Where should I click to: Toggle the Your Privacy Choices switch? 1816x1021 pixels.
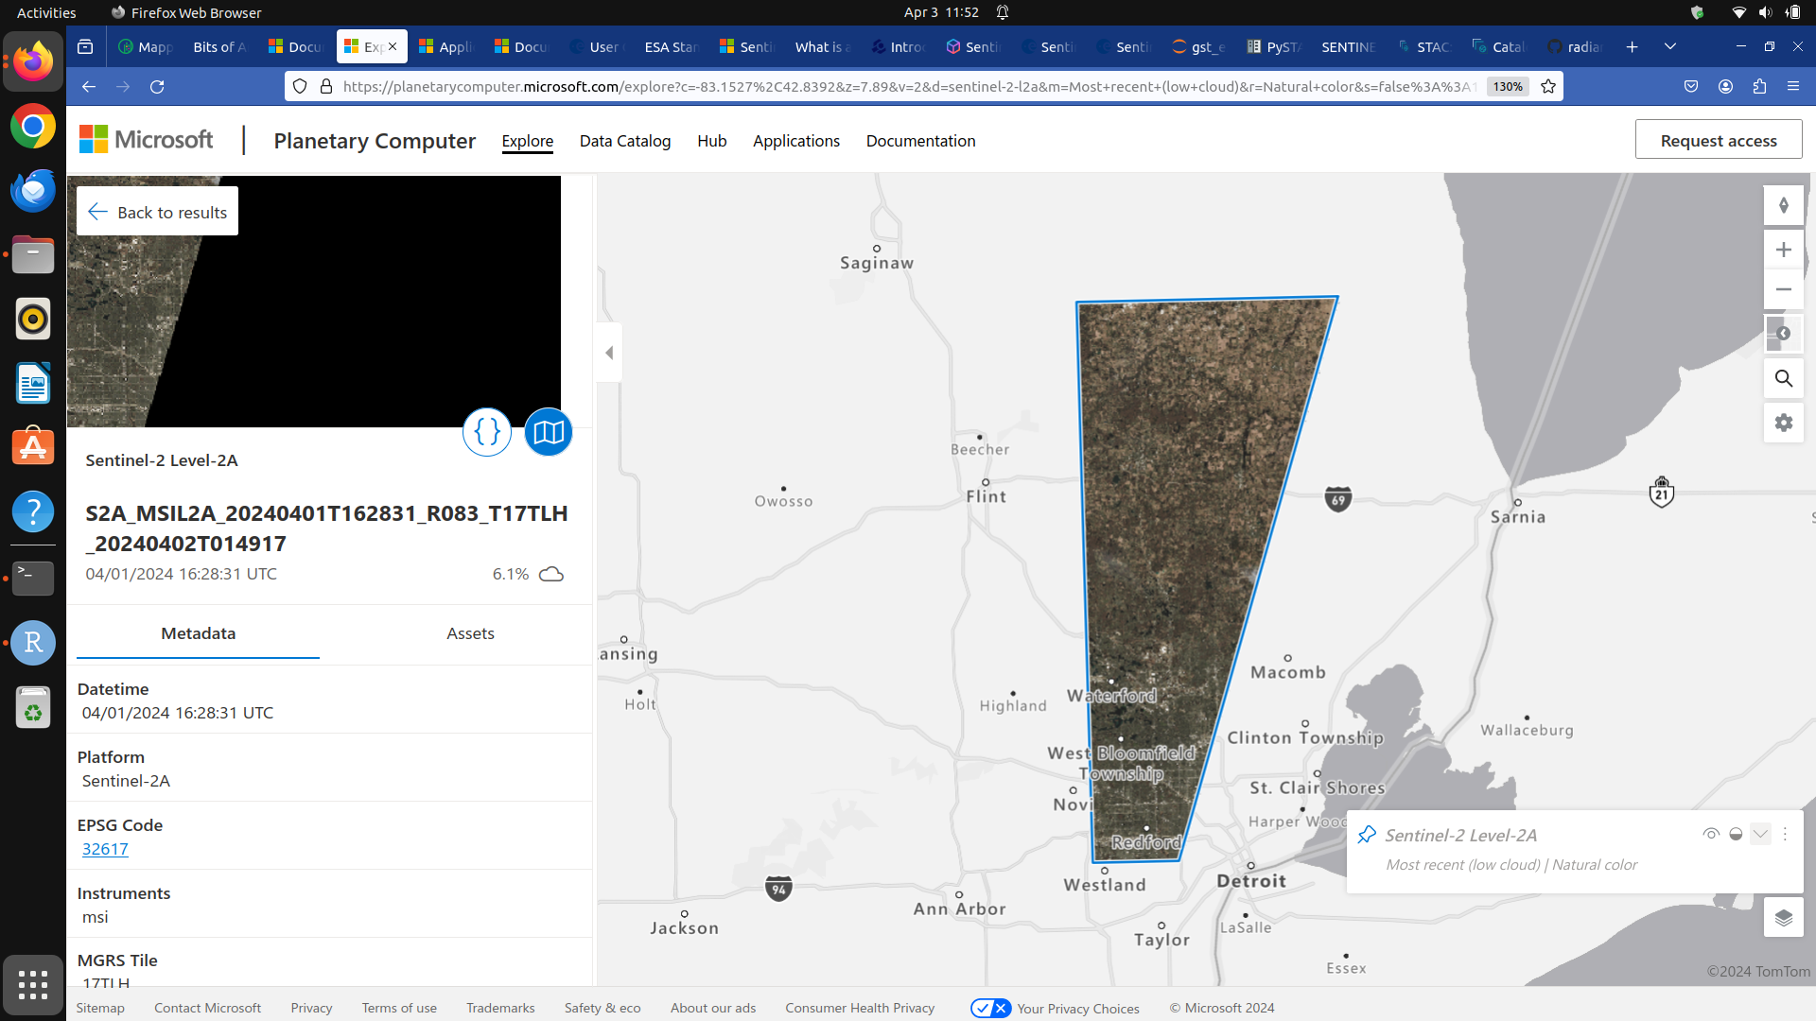coord(990,1008)
